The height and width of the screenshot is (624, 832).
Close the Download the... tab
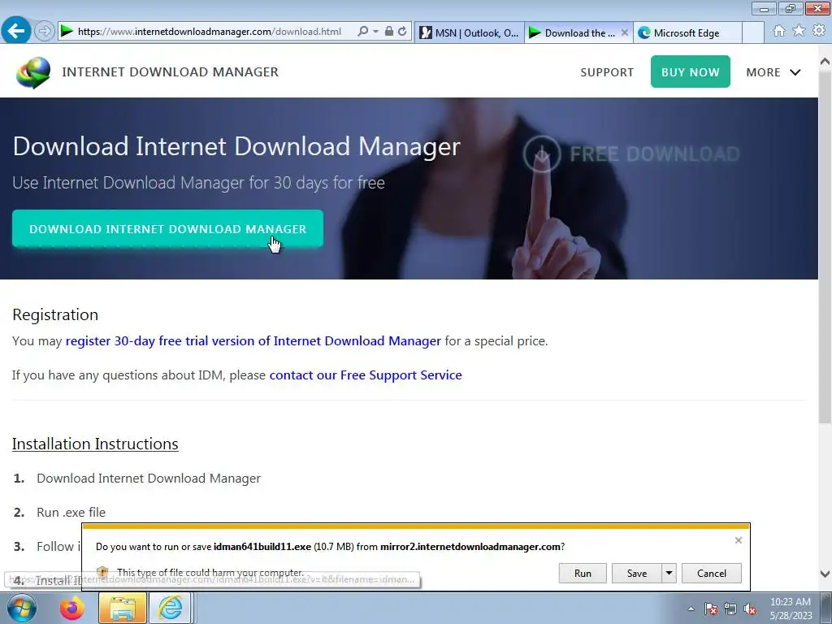625,32
